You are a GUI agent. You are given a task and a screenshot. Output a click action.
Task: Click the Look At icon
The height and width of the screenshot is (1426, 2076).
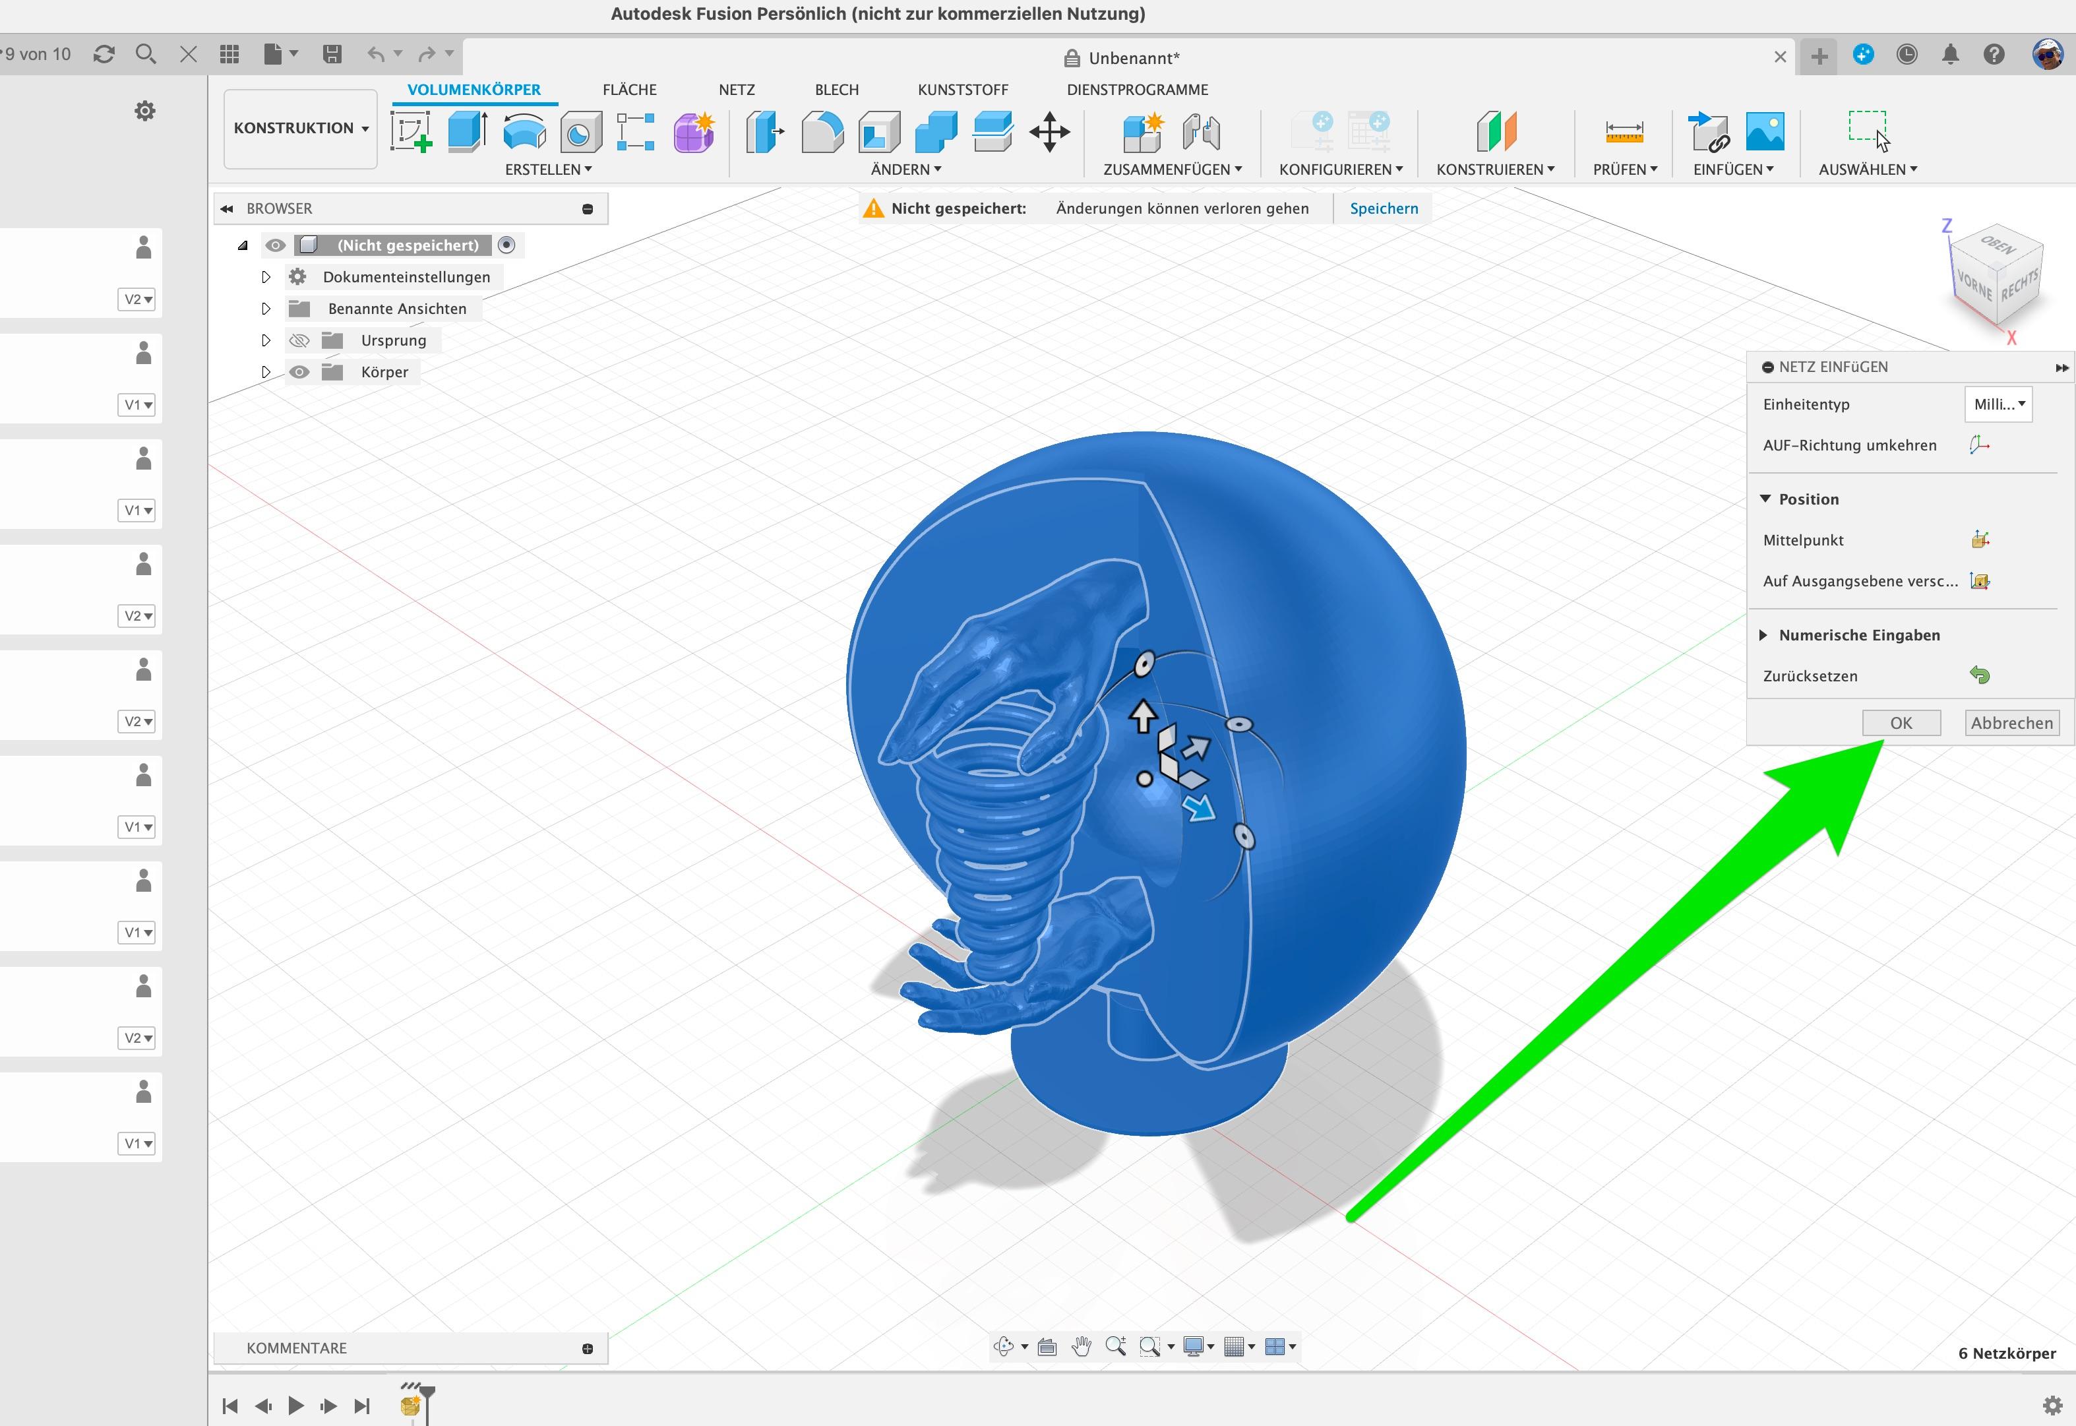click(1047, 1346)
